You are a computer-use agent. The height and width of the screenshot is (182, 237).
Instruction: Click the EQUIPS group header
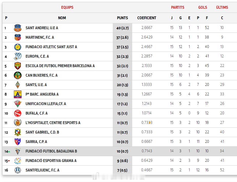pyautogui.click(x=67, y=7)
